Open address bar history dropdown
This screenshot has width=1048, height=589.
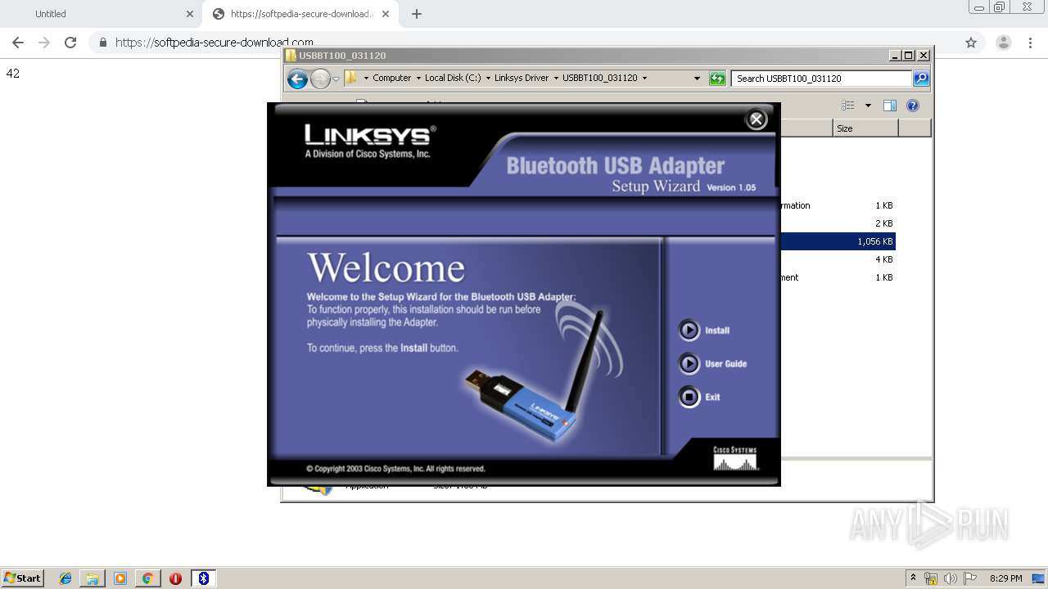click(x=697, y=79)
